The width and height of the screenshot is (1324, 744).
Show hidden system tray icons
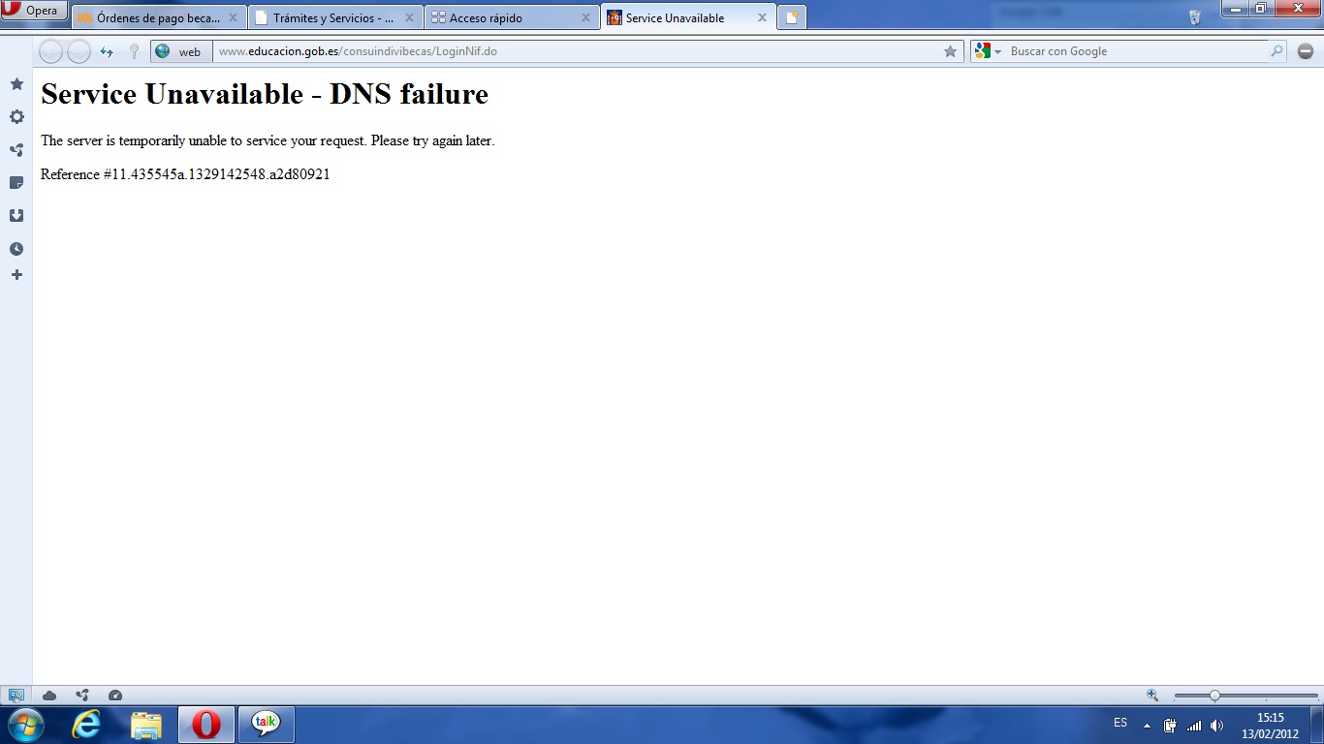click(1148, 725)
